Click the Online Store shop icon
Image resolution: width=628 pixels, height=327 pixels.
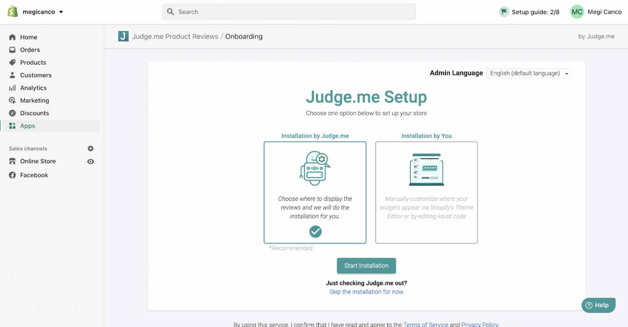coord(12,161)
